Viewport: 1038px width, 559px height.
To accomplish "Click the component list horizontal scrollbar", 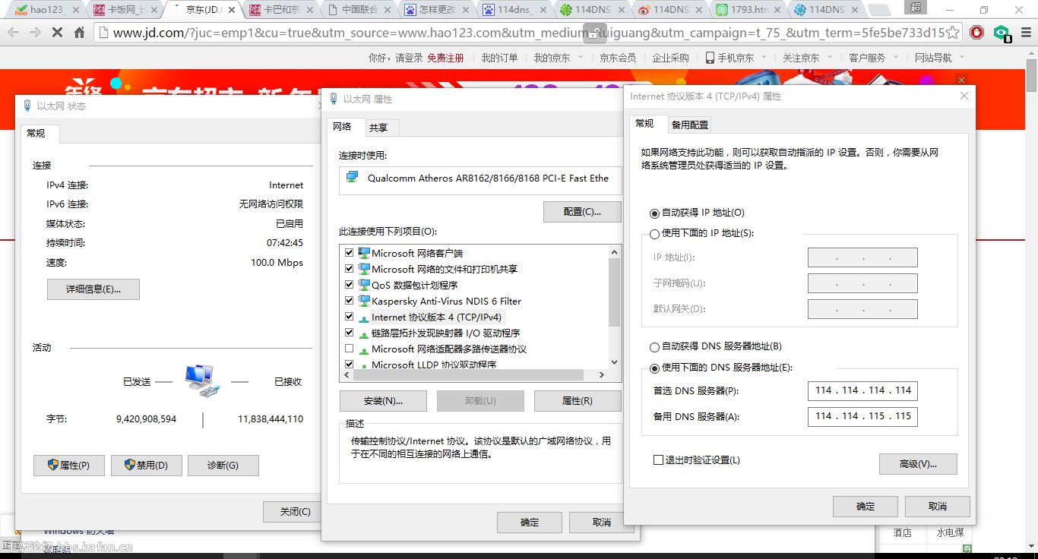I will tap(467, 374).
